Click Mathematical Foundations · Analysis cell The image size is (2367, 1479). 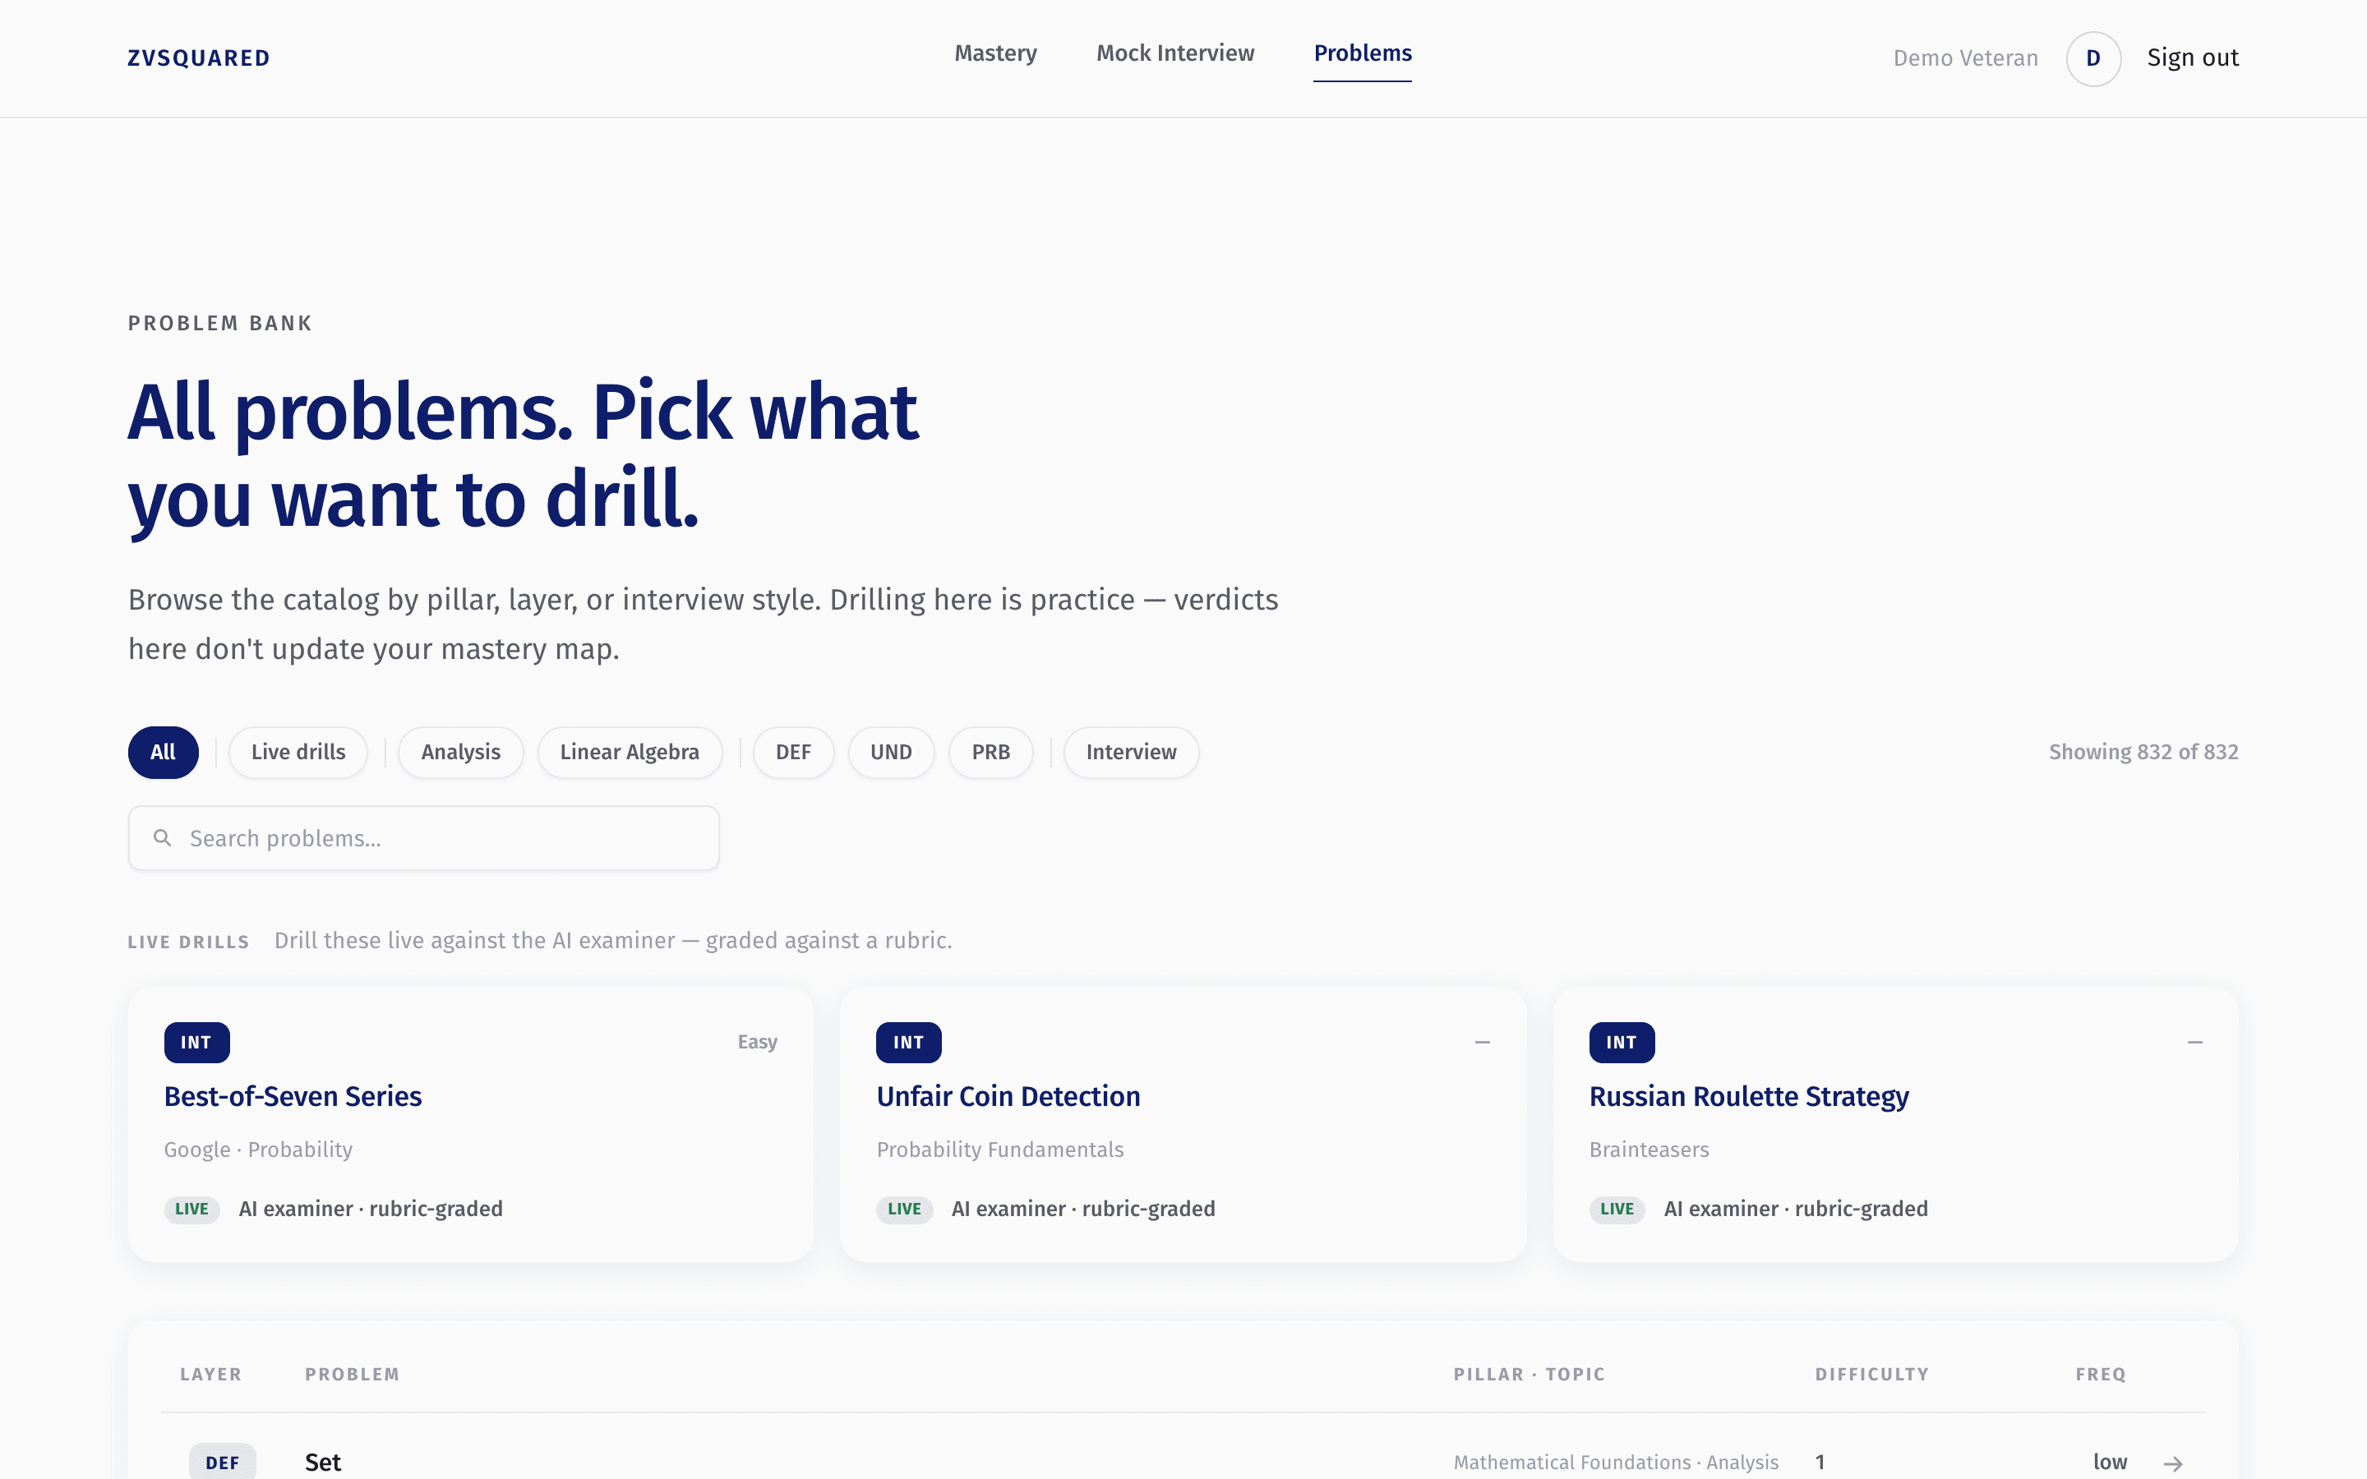pos(1615,1463)
